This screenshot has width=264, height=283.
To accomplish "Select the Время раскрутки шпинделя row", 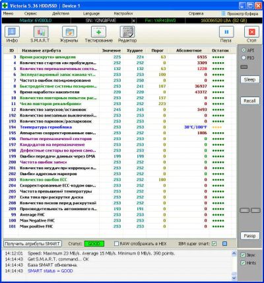I will tap(119, 57).
